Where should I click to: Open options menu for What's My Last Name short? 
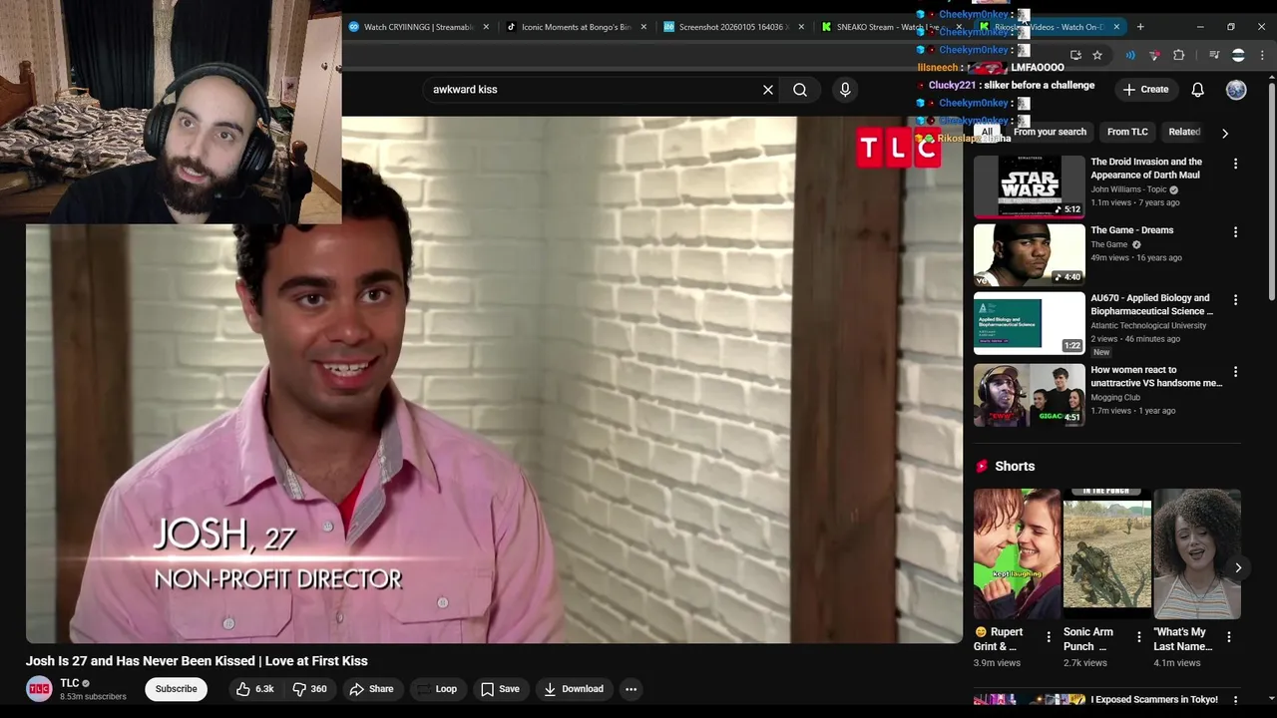coord(1229,636)
